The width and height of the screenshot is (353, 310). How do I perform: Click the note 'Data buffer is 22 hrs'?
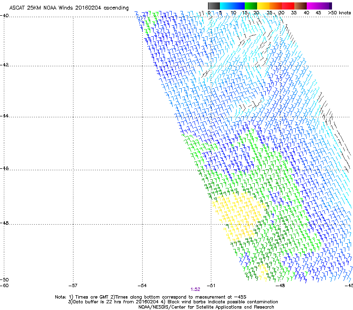pyautogui.click(x=96, y=302)
